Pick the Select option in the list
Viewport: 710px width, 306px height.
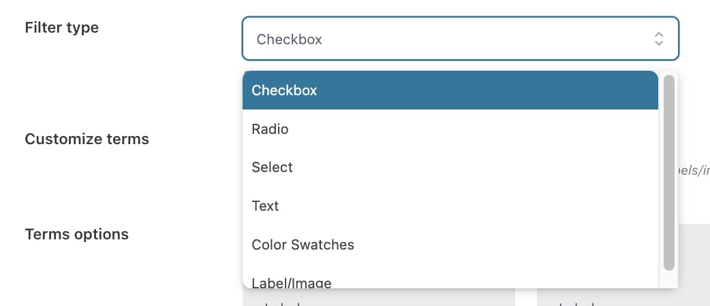point(273,167)
